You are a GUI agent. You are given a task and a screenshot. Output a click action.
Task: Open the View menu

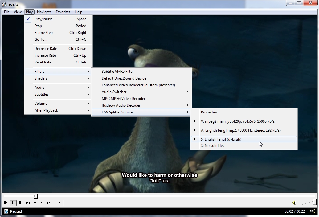click(x=18, y=12)
